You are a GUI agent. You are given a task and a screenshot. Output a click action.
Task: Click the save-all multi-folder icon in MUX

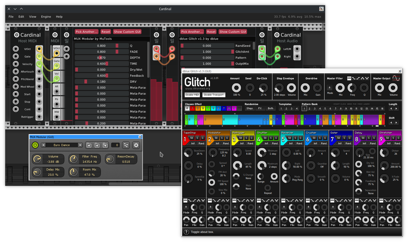point(105,145)
